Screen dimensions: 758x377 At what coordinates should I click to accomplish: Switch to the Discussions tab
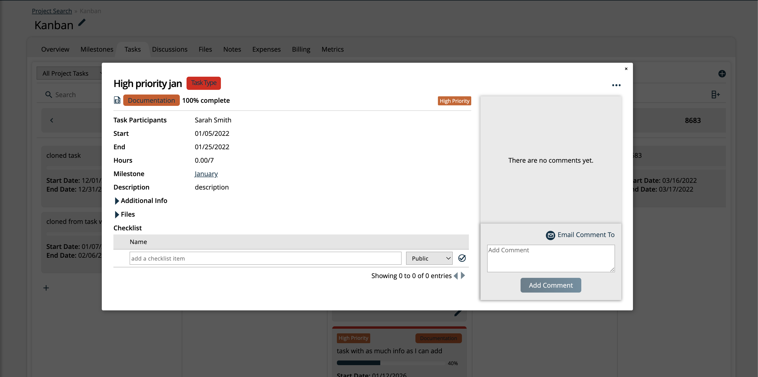coord(170,49)
